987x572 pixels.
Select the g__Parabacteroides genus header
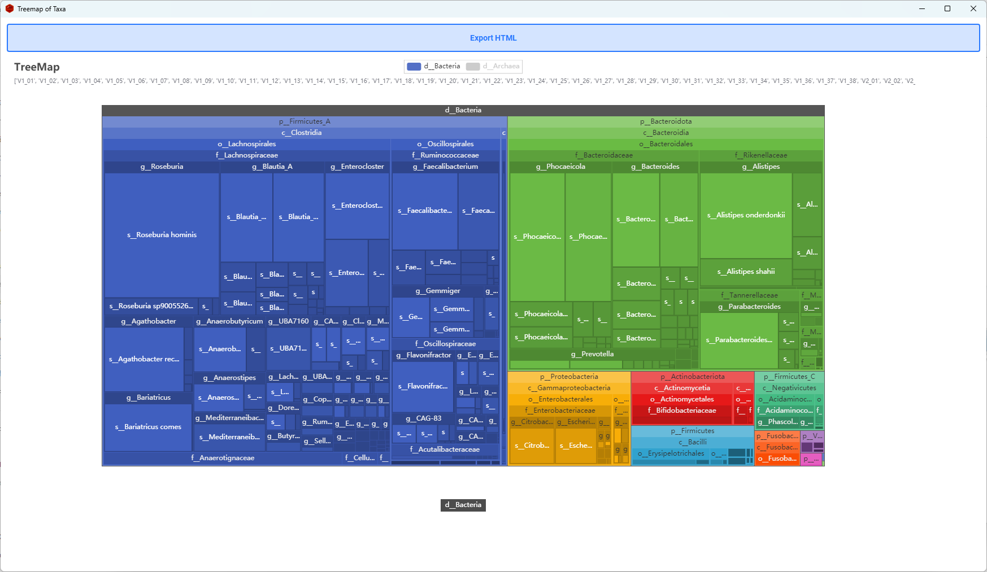pos(750,307)
